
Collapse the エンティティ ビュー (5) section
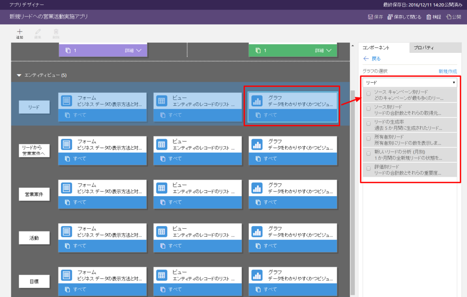(x=19, y=76)
